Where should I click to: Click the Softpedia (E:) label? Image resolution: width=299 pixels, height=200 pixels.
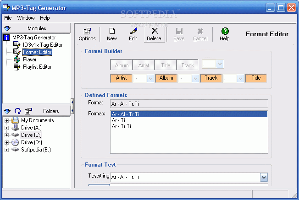[x=36, y=150]
